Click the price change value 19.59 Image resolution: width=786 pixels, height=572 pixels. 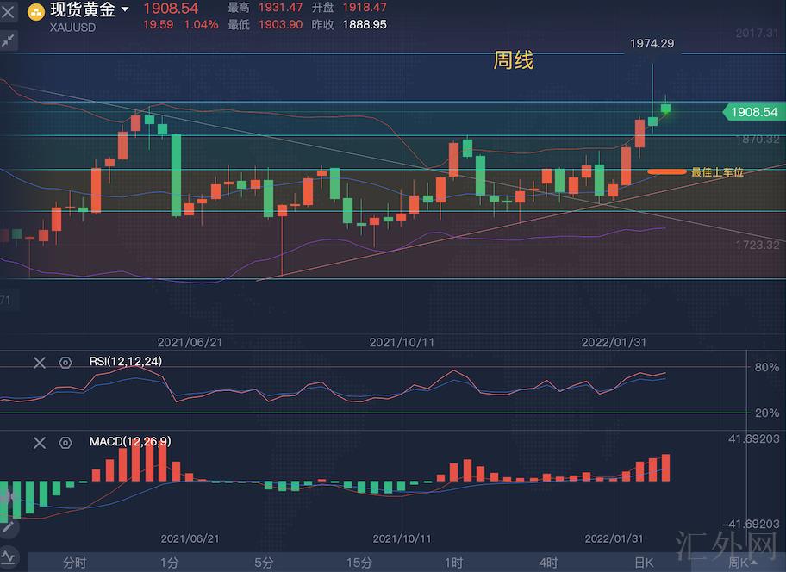coord(158,24)
